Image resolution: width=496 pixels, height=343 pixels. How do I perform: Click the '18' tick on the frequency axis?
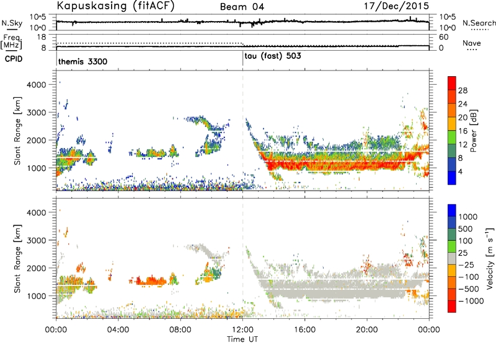(42, 37)
